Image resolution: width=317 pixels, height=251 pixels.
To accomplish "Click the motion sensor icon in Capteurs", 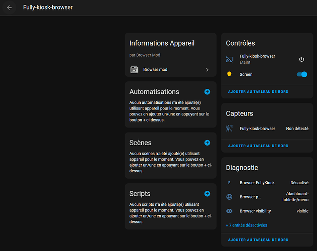I will point(230,129).
